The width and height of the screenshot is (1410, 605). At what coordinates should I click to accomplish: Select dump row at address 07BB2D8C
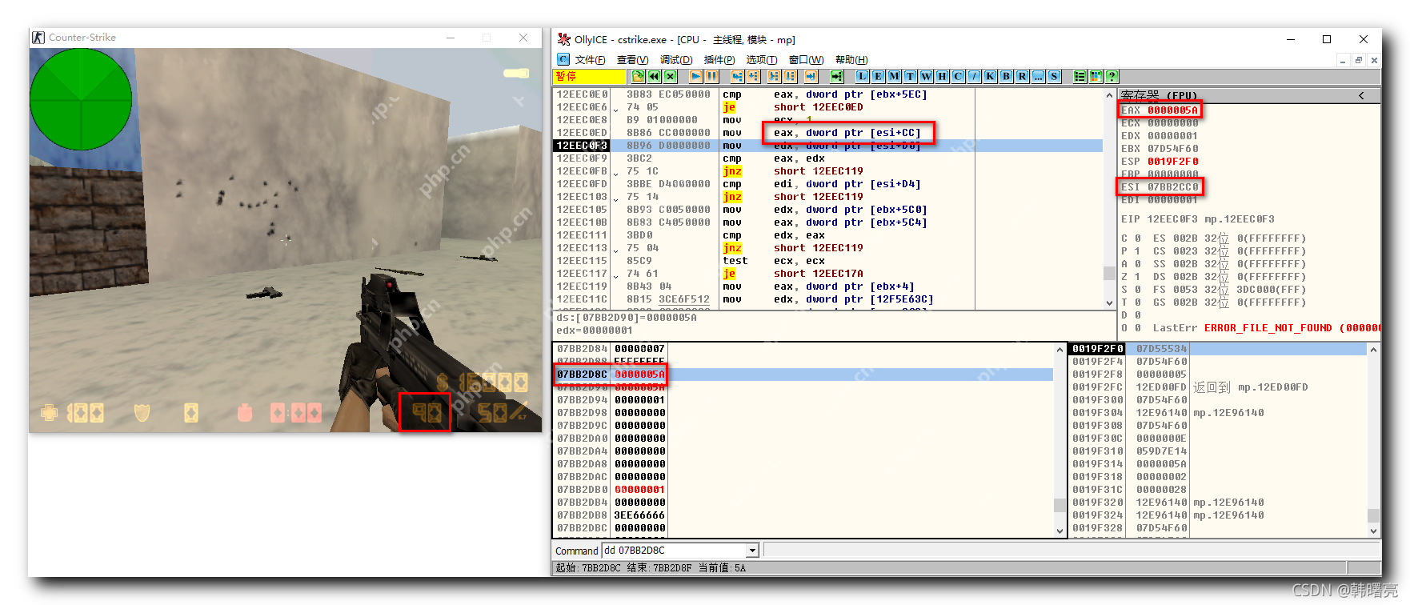click(803, 375)
